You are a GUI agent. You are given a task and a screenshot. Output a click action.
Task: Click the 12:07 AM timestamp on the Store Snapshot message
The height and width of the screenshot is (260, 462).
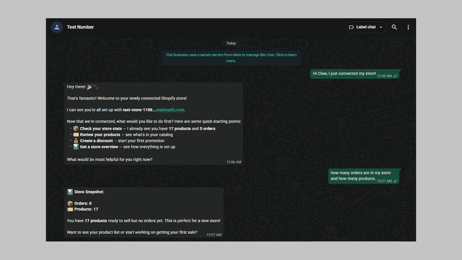tap(214, 235)
